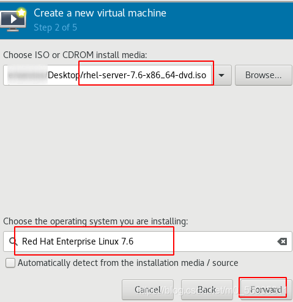Click the virtual machine monitor icon in header
The height and width of the screenshot is (302, 293).
pyautogui.click(x=13, y=20)
